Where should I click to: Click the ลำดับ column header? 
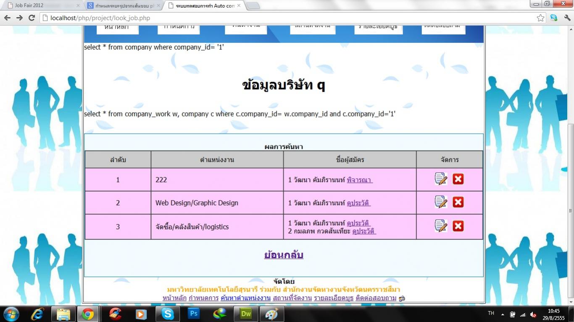point(118,160)
